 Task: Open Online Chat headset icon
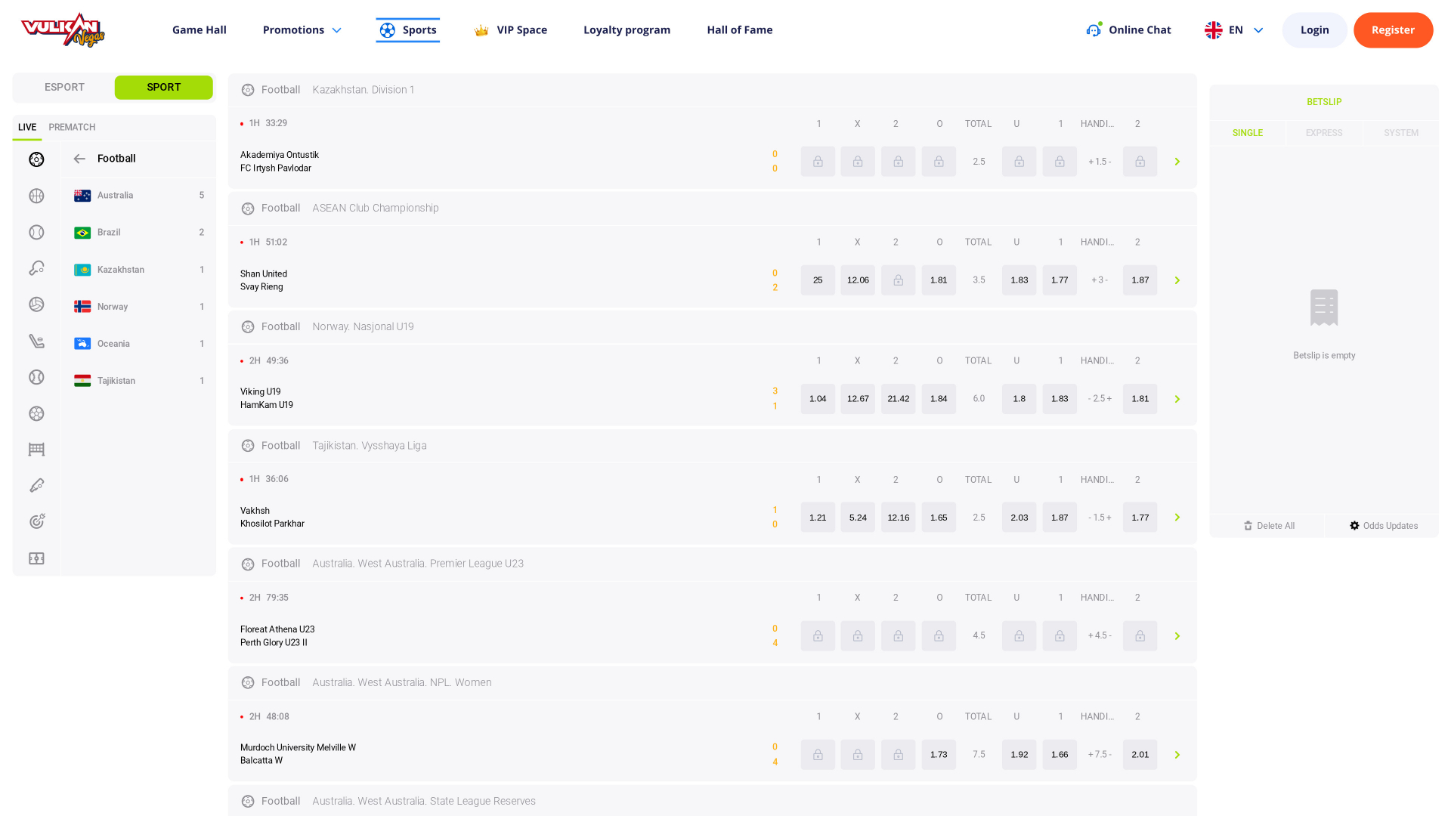point(1094,30)
